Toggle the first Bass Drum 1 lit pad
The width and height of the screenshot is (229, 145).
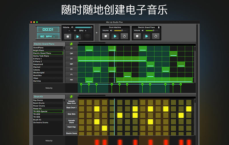97,109
